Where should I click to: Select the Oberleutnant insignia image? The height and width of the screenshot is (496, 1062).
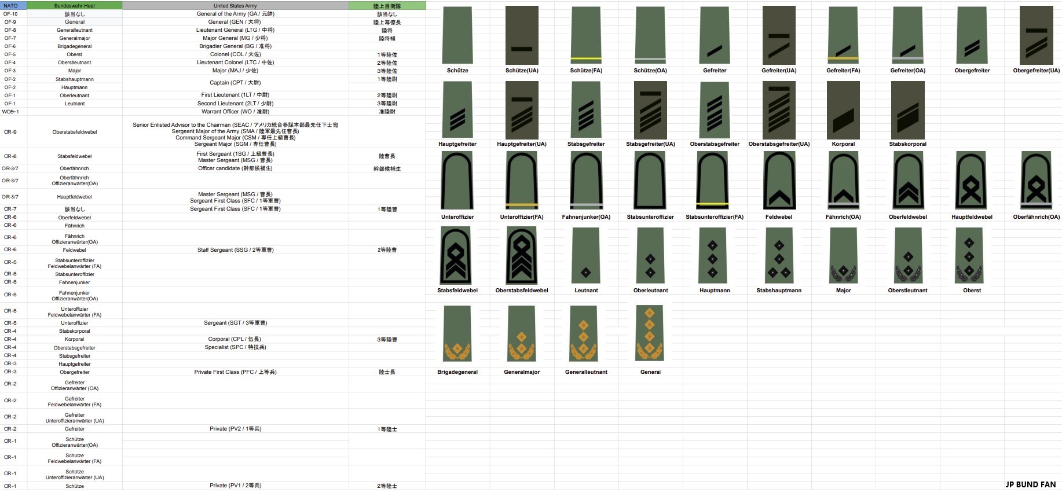[650, 255]
